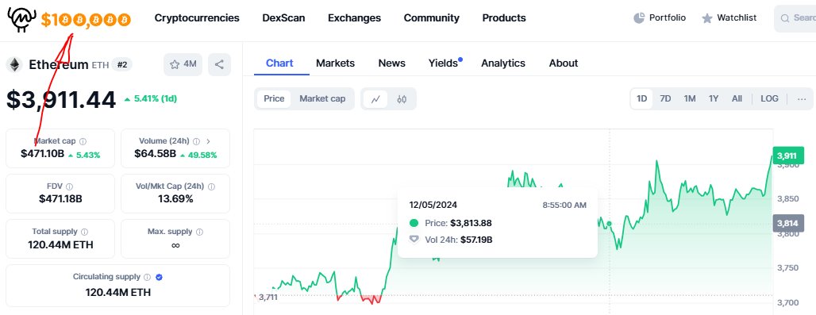
Task: Click the 3,850 y-axis label
Action: pos(787,199)
